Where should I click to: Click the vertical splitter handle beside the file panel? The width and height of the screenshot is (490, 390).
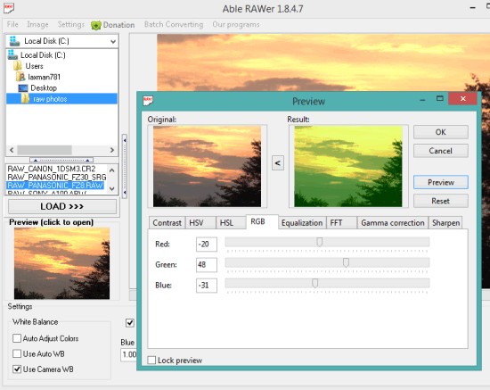point(125,167)
